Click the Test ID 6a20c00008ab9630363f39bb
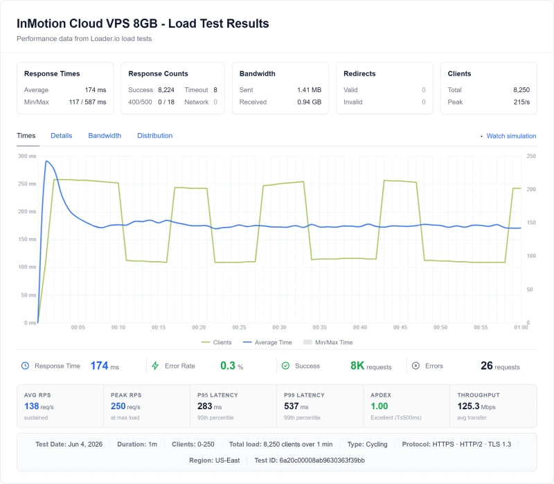Viewport: 554px width, 484px height. (310, 460)
